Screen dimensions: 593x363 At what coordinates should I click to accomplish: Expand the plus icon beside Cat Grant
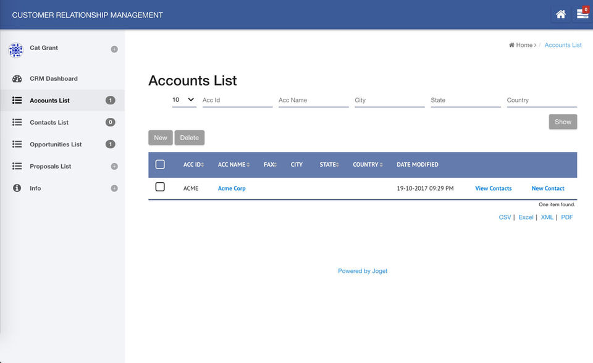[x=114, y=49]
